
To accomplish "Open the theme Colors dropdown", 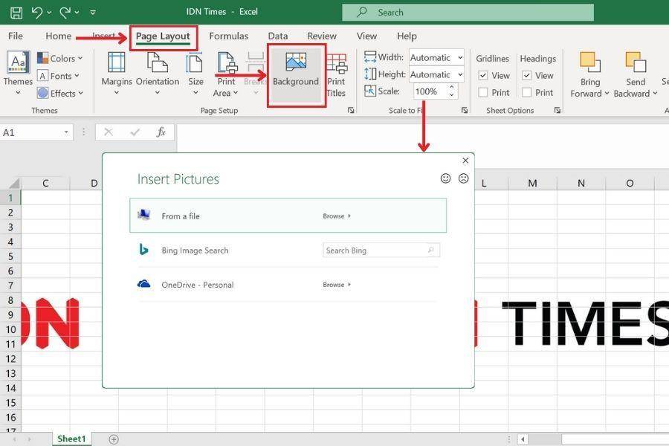I will click(x=59, y=58).
